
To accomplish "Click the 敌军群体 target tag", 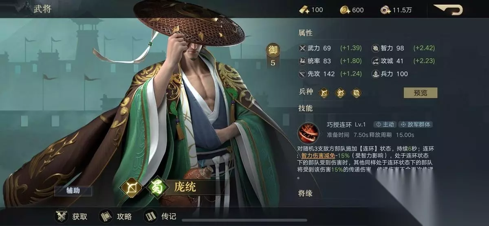I will (416, 125).
